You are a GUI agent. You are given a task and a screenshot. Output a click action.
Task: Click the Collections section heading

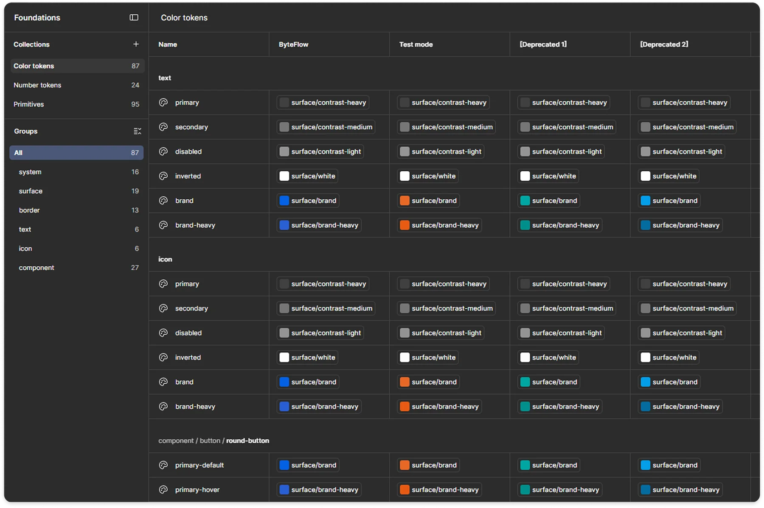[31, 44]
